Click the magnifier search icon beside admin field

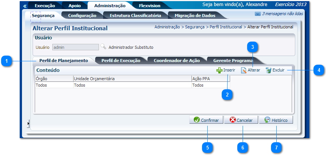click(x=103, y=47)
